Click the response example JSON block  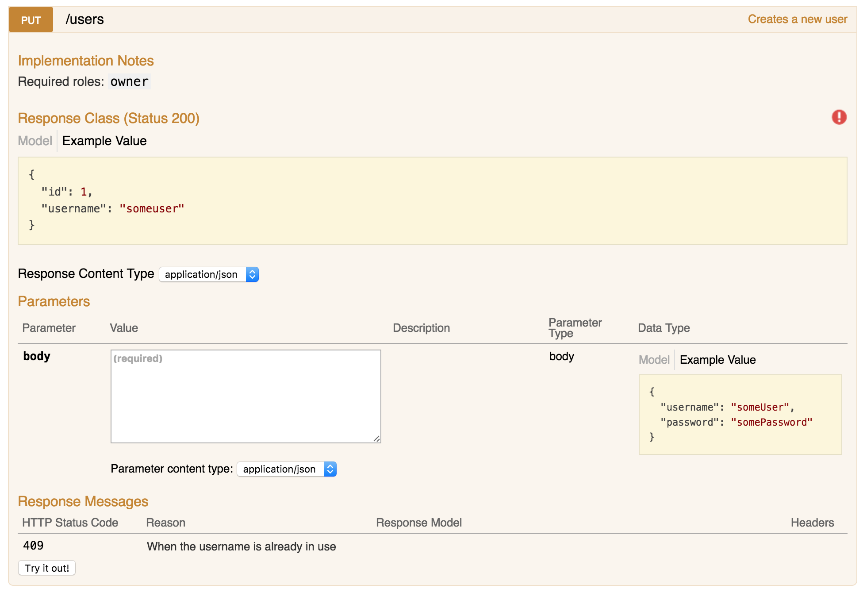pyautogui.click(x=432, y=200)
